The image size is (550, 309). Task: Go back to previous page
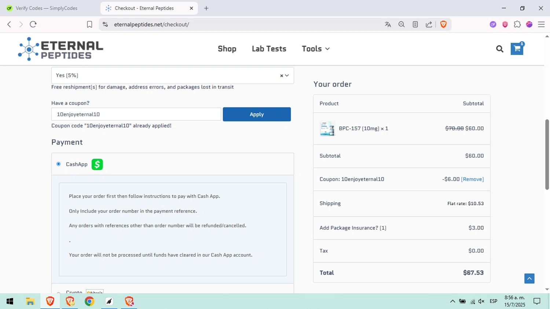[9, 24]
